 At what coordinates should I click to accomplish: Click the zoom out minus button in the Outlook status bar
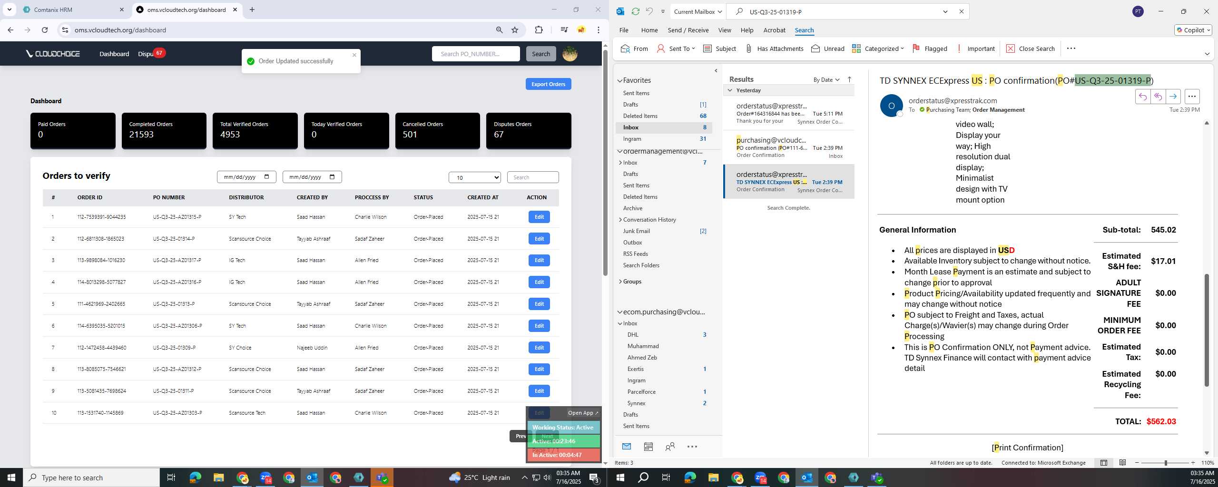1137,463
